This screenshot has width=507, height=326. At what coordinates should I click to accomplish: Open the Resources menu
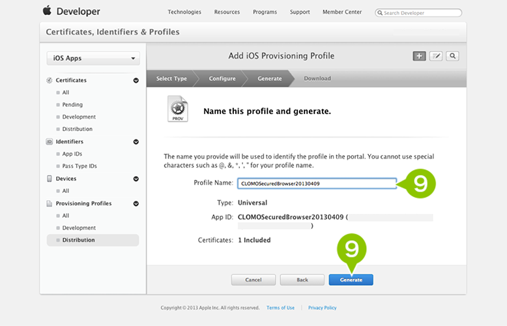click(227, 12)
